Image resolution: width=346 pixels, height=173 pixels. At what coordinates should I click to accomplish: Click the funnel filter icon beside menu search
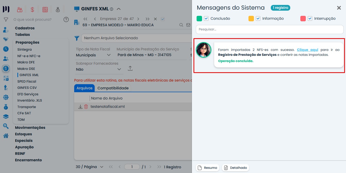[x=6, y=19]
